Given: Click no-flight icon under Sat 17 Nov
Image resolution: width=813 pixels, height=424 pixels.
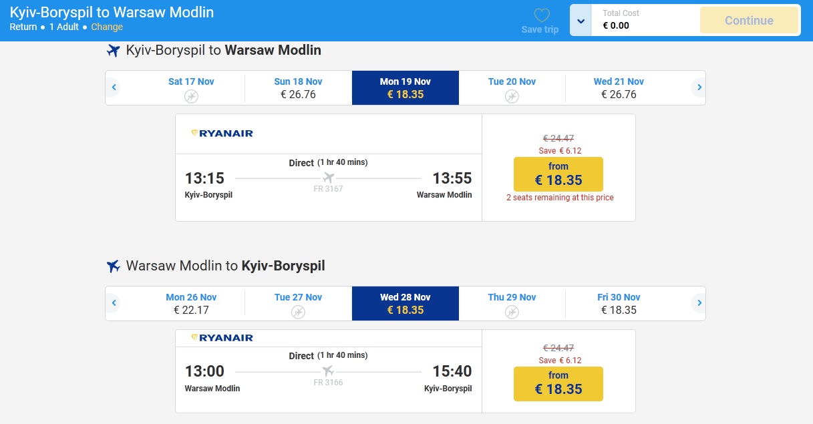Looking at the screenshot, I should tap(191, 97).
